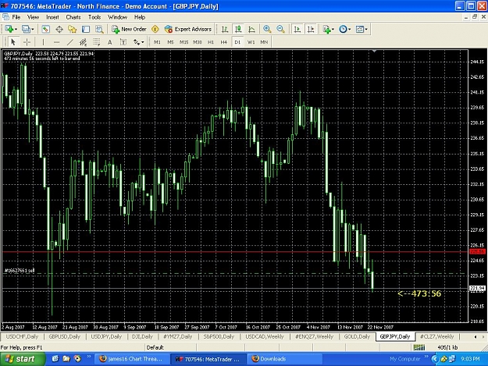Switch to the S&P500,Daily chart tab
Image resolution: width=488 pixels, height=366 pixels.
(219, 336)
